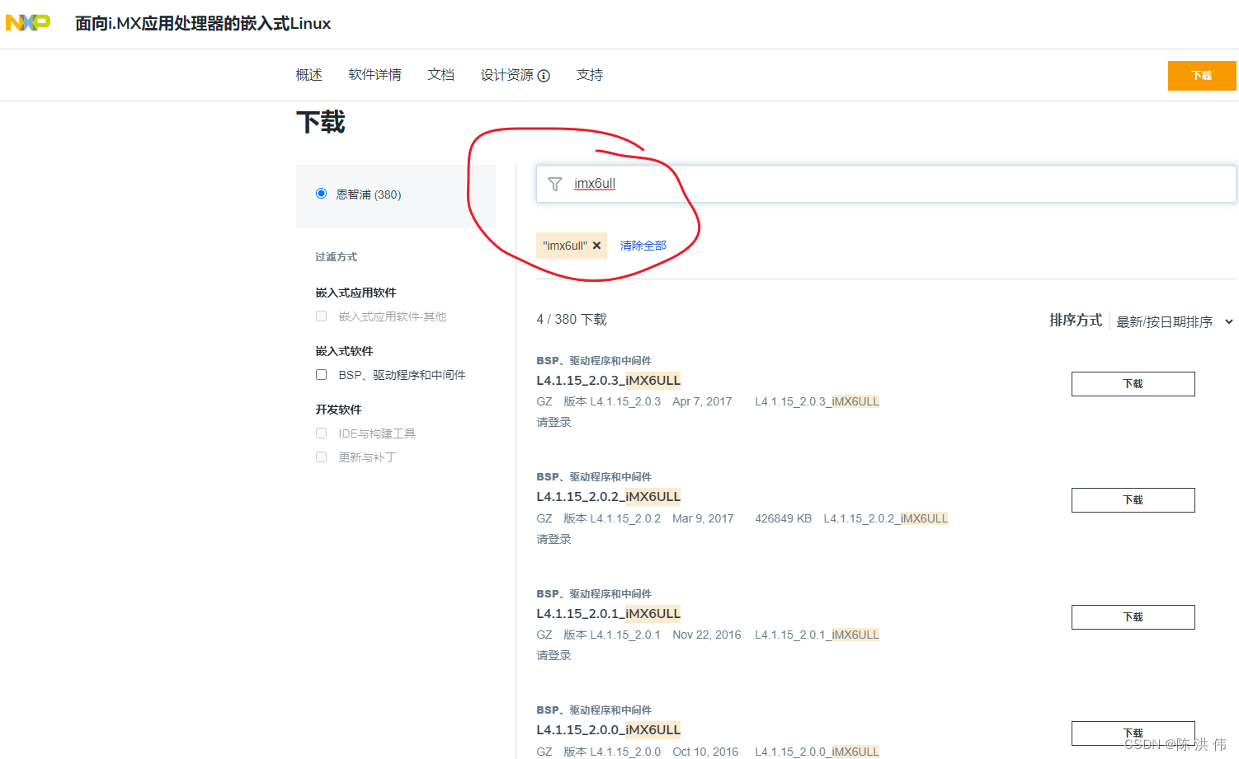This screenshot has width=1239, height=759.
Task: Open the 支持 tab
Action: 590,75
